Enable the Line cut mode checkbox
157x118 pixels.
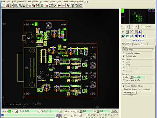point(124,62)
